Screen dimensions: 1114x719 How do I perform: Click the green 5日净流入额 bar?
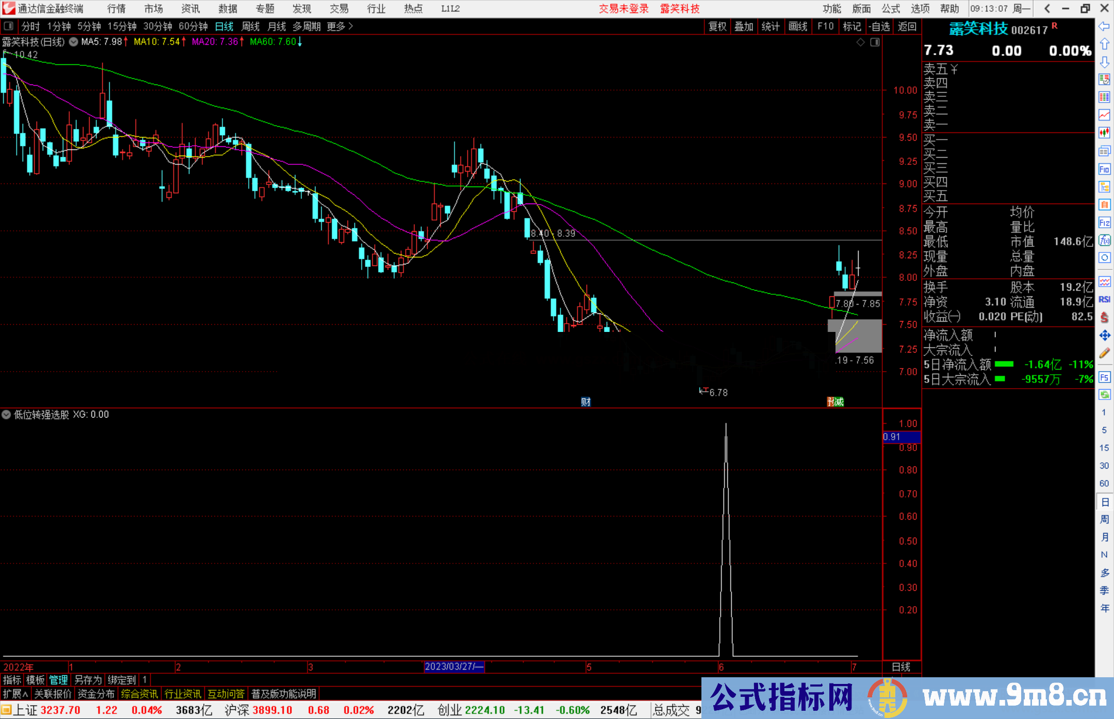tap(1004, 364)
